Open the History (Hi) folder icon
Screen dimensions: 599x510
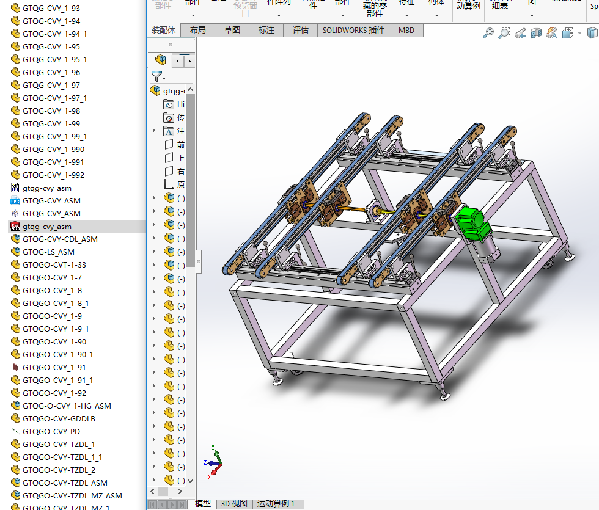[x=169, y=104]
